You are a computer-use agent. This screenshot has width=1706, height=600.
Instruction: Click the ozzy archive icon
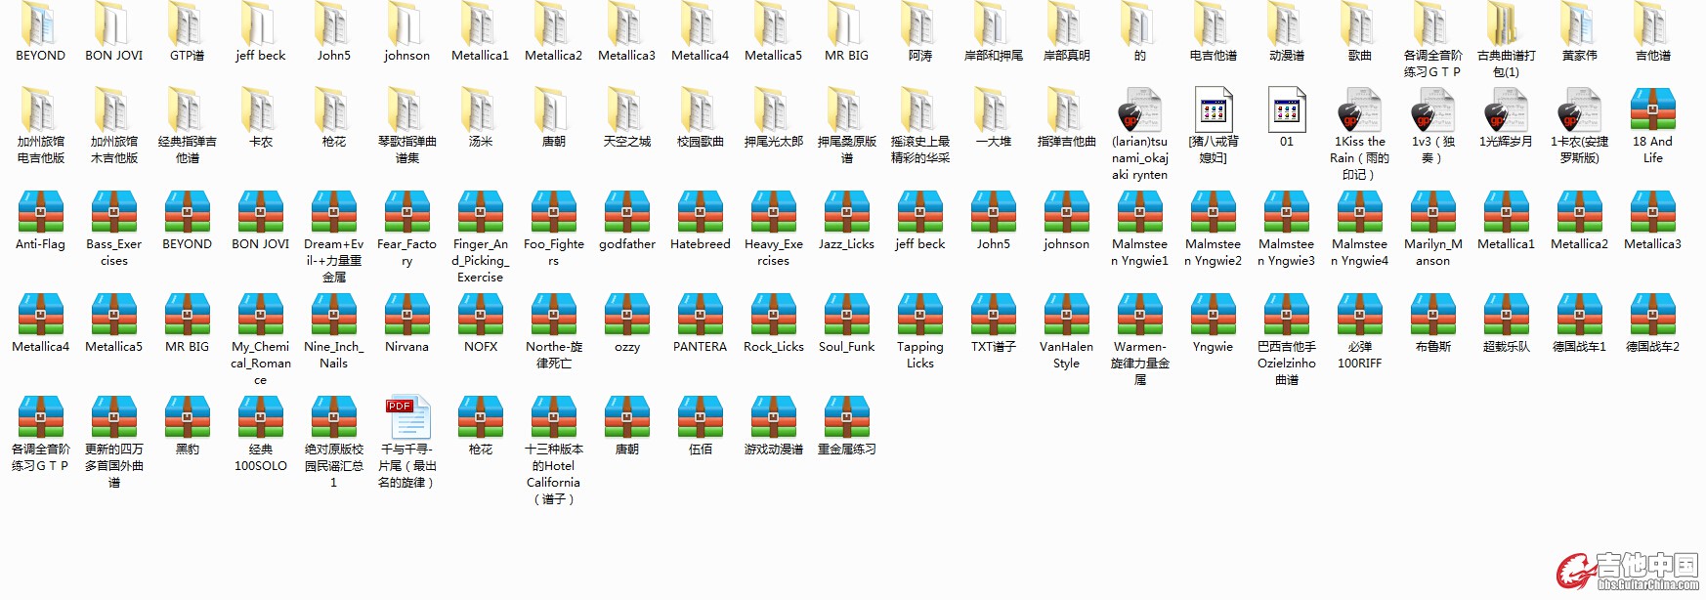pyautogui.click(x=627, y=315)
